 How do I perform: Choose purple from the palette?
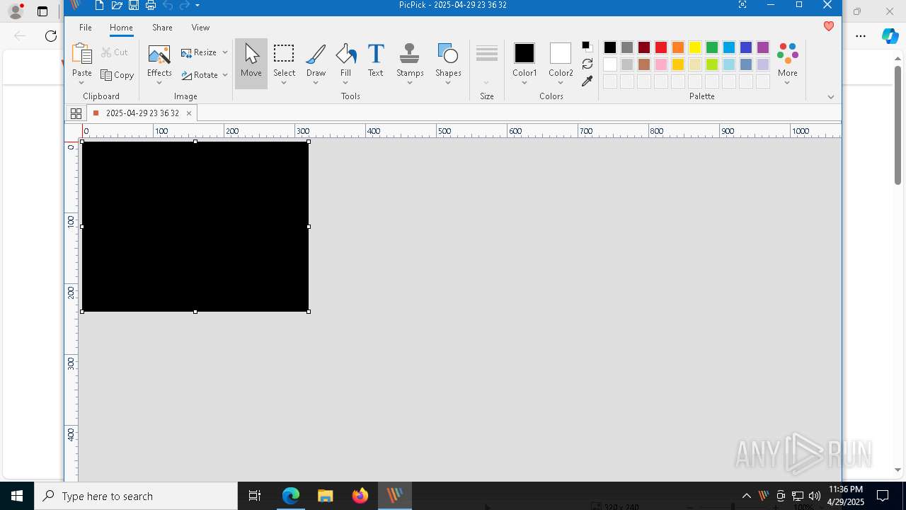[x=763, y=47]
